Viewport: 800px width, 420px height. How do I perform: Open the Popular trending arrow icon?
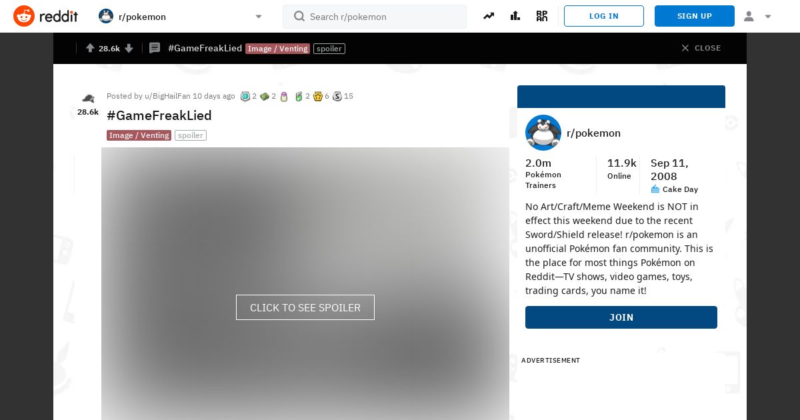tap(489, 16)
